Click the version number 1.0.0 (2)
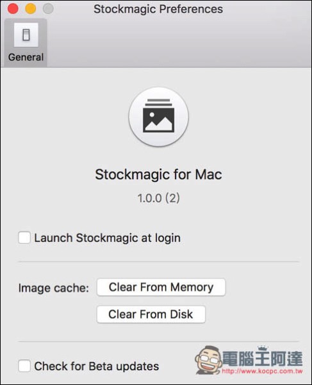Screen dimensions: 312x385 (x=159, y=198)
